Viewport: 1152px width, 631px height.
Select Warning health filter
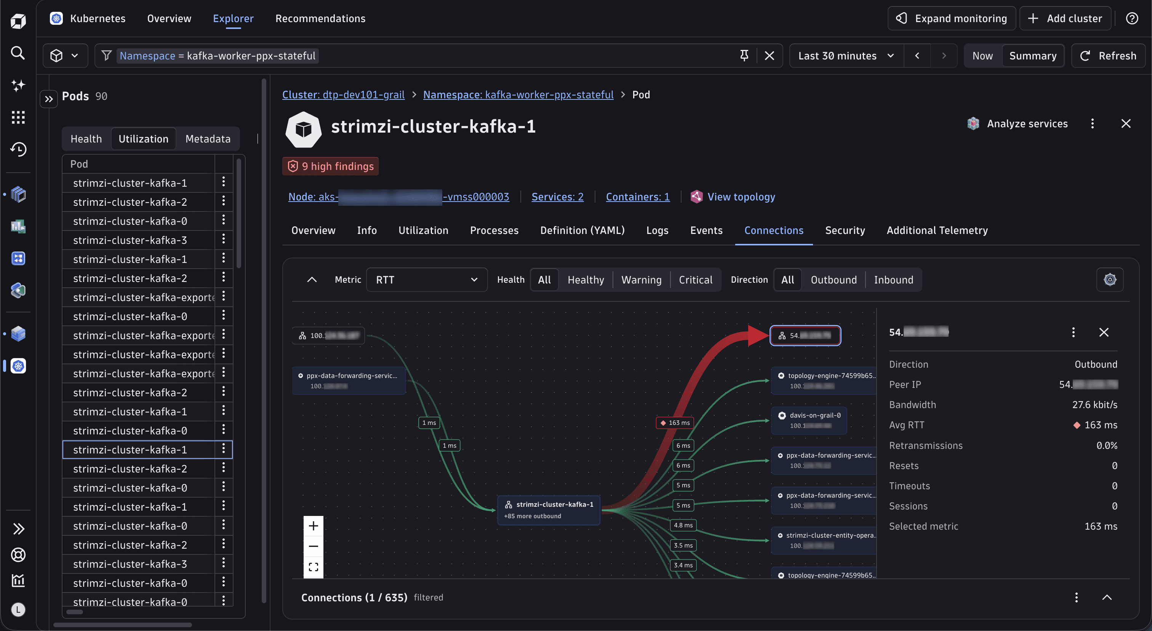pos(641,280)
